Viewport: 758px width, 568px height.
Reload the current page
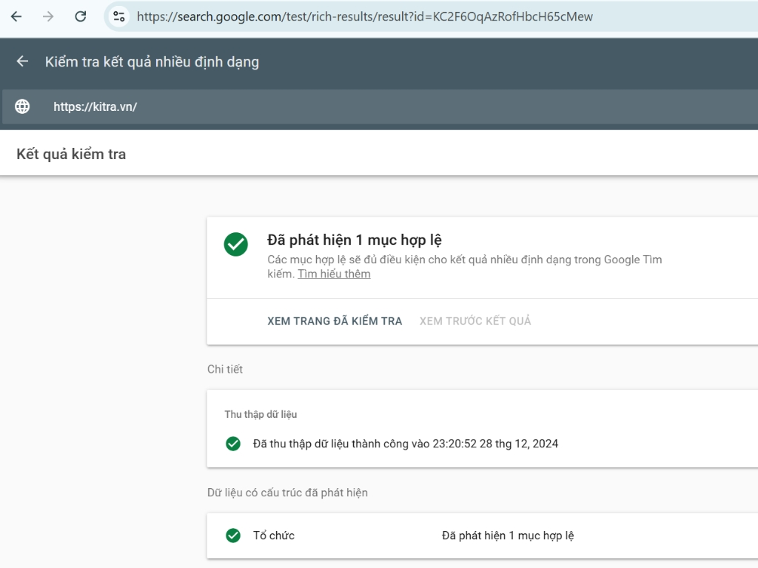point(81,16)
